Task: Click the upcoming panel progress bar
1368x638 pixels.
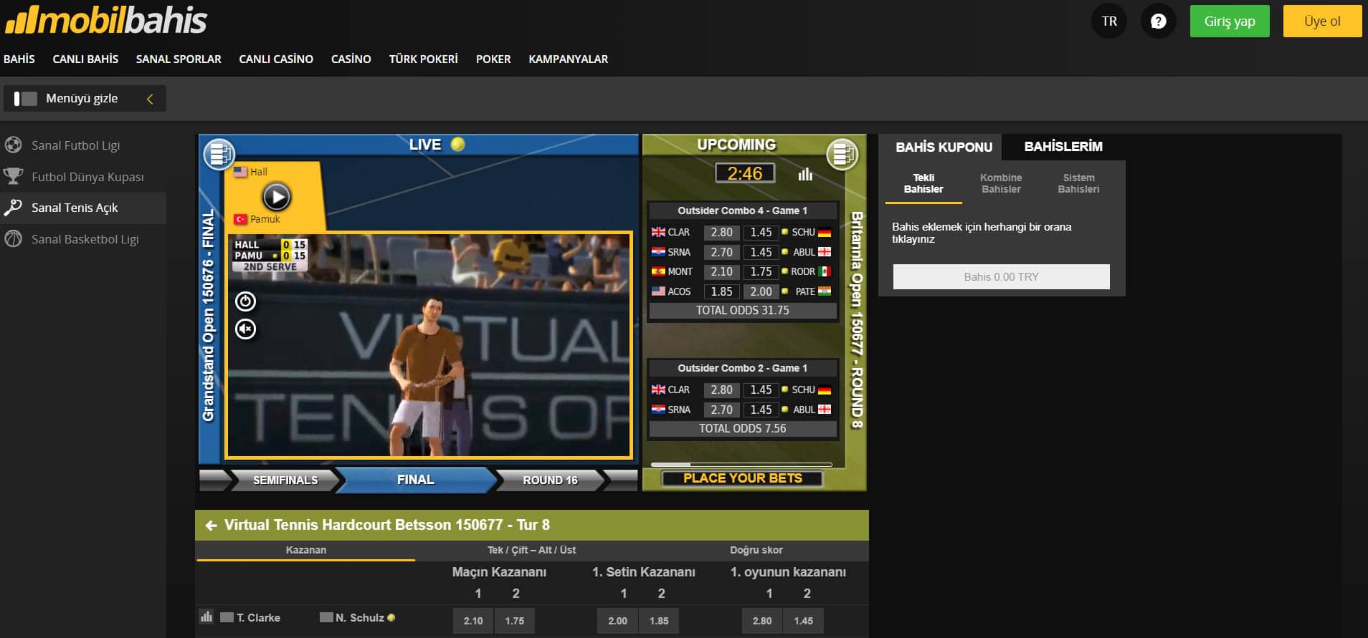Action: (741, 465)
